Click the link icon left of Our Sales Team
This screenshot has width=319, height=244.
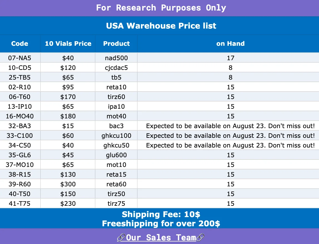121,238
